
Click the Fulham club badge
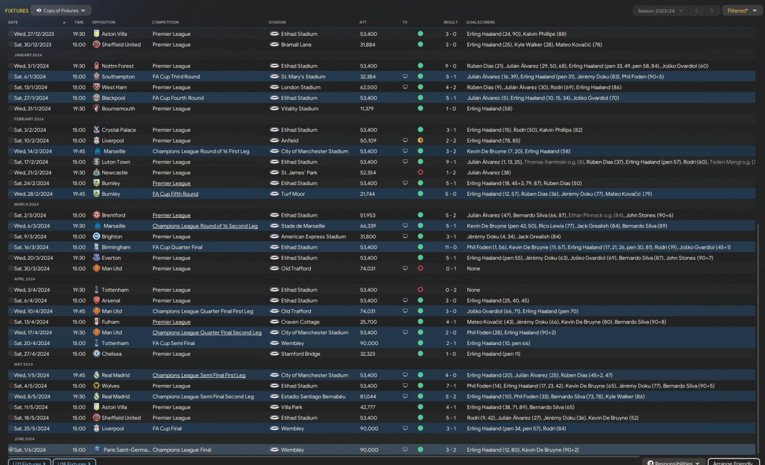click(97, 322)
